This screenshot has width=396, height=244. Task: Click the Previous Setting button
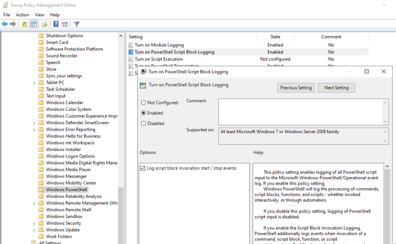[296, 88]
